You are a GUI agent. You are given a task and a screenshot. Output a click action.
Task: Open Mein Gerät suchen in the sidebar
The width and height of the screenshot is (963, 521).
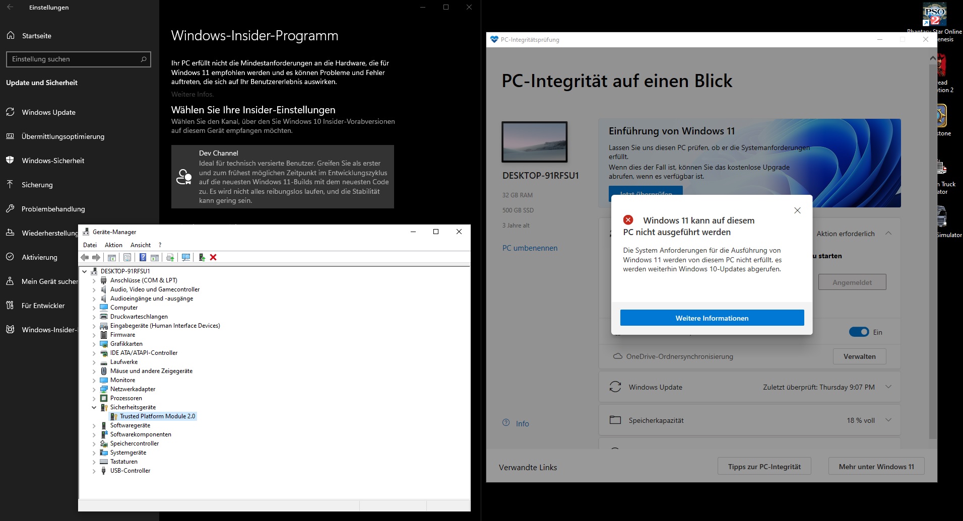pyautogui.click(x=42, y=281)
